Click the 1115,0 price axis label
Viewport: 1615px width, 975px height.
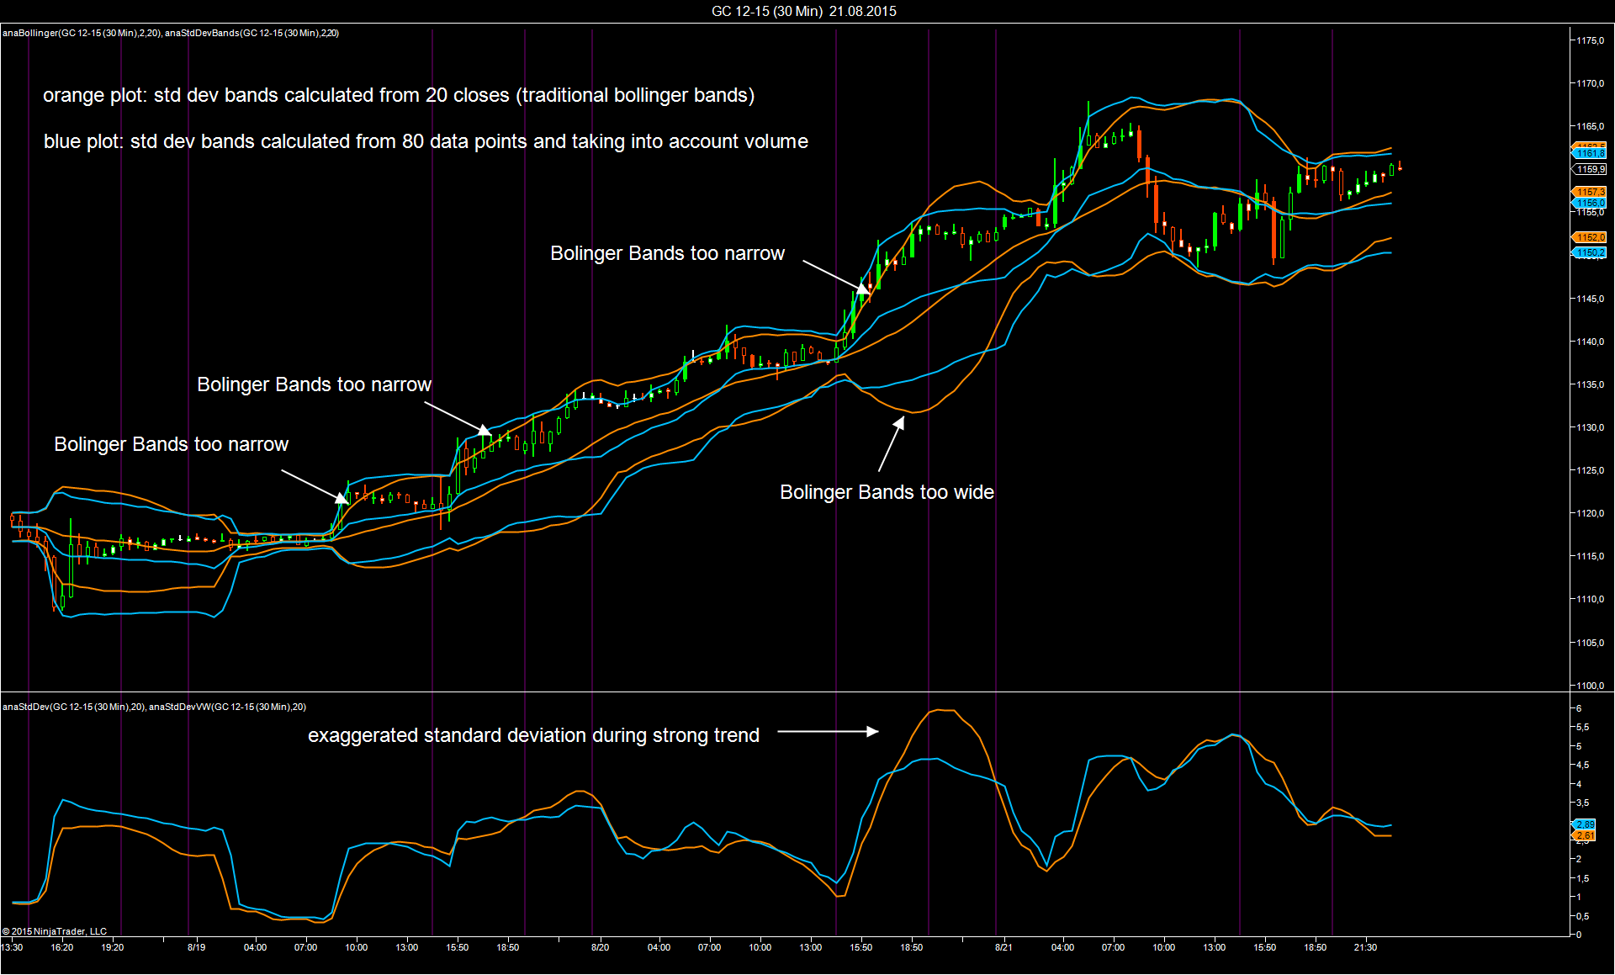pos(1590,556)
